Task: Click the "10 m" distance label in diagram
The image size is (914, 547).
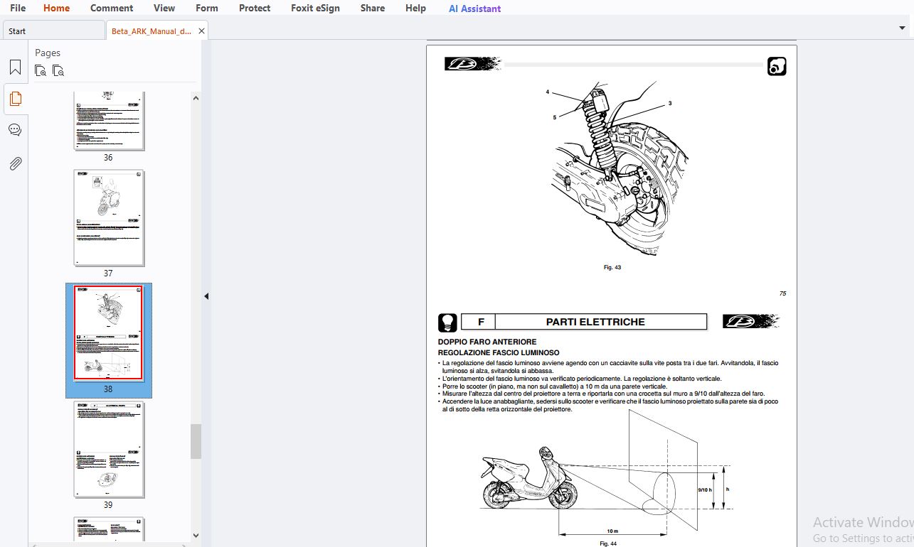Action: click(x=612, y=531)
